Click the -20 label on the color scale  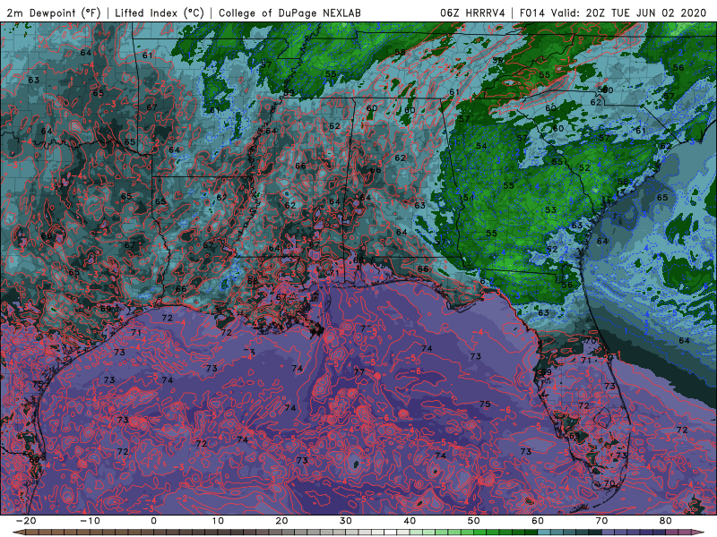25,521
